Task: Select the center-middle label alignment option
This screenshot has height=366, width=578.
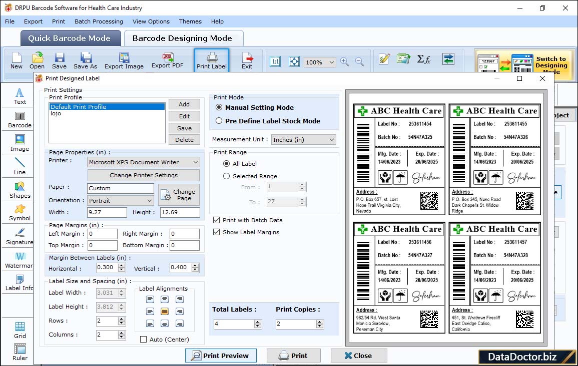Action: tap(165, 312)
